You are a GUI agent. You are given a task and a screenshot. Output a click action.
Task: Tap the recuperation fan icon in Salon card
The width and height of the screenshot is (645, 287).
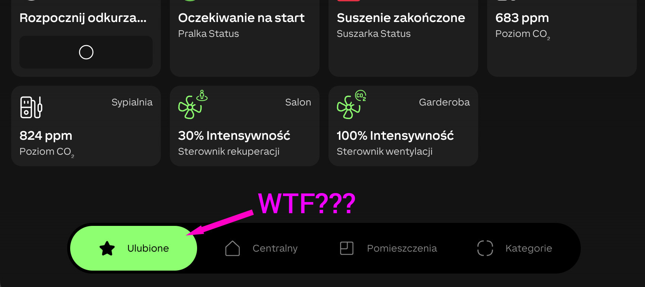coord(193,105)
